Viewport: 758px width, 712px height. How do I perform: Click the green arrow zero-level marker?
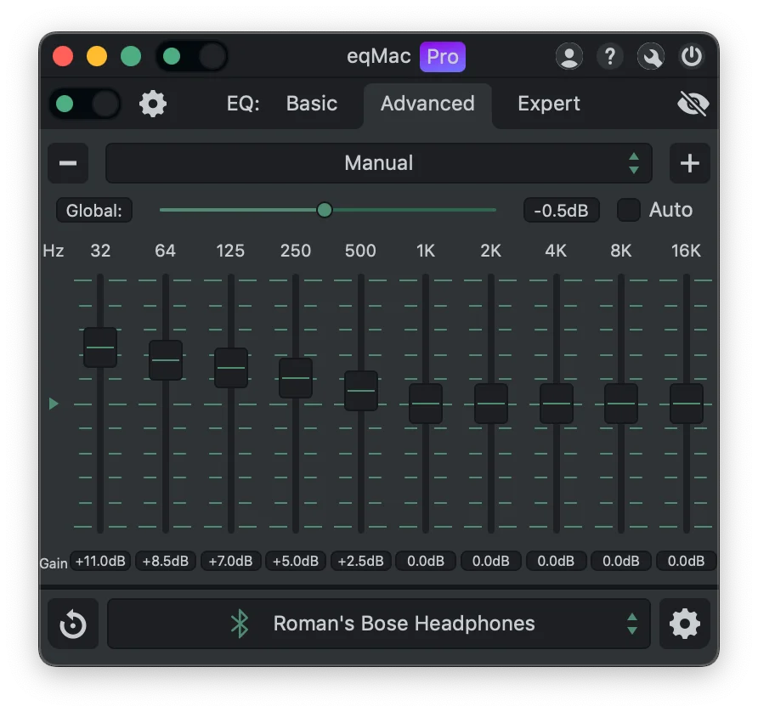coord(54,403)
